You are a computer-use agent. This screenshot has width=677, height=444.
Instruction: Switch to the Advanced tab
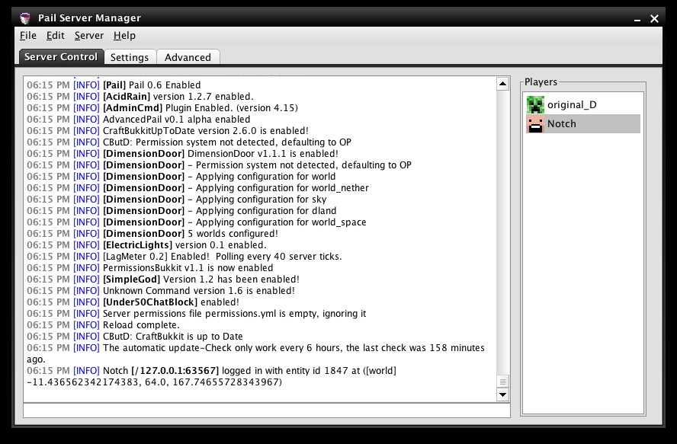coord(188,57)
